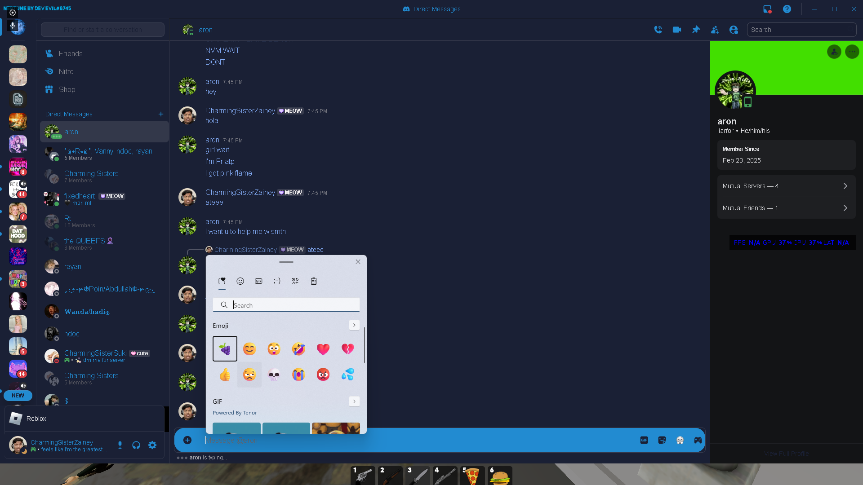Viewport: 863px width, 485px height.
Task: Toggle headphone deafen
Action: pyautogui.click(x=136, y=445)
